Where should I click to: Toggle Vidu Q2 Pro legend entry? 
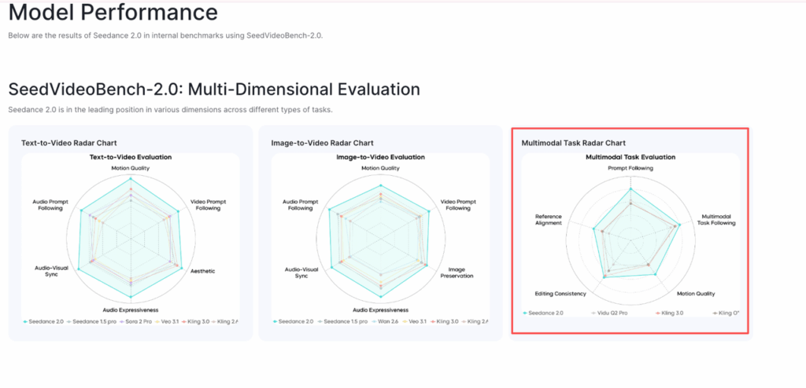coord(610,313)
